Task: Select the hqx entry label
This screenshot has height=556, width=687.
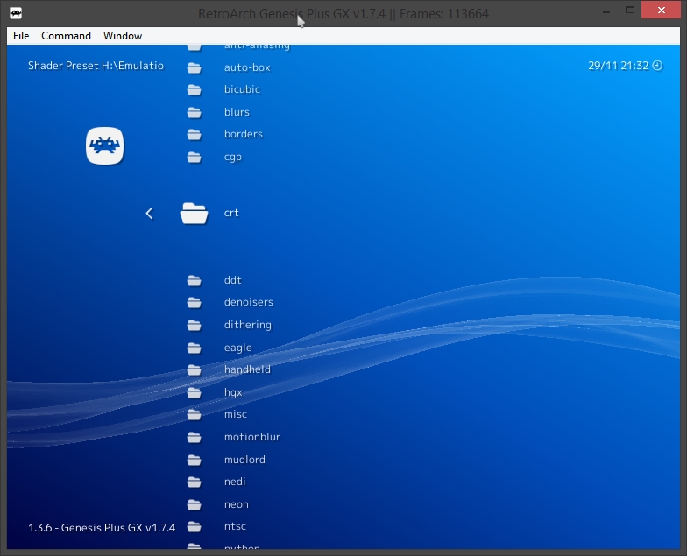Action: [x=233, y=392]
